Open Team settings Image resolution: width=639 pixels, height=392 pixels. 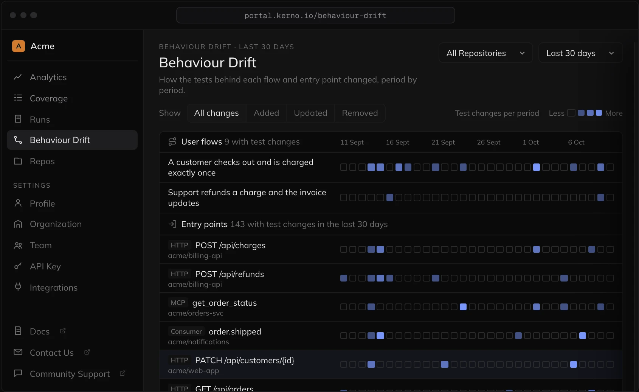pos(72,245)
